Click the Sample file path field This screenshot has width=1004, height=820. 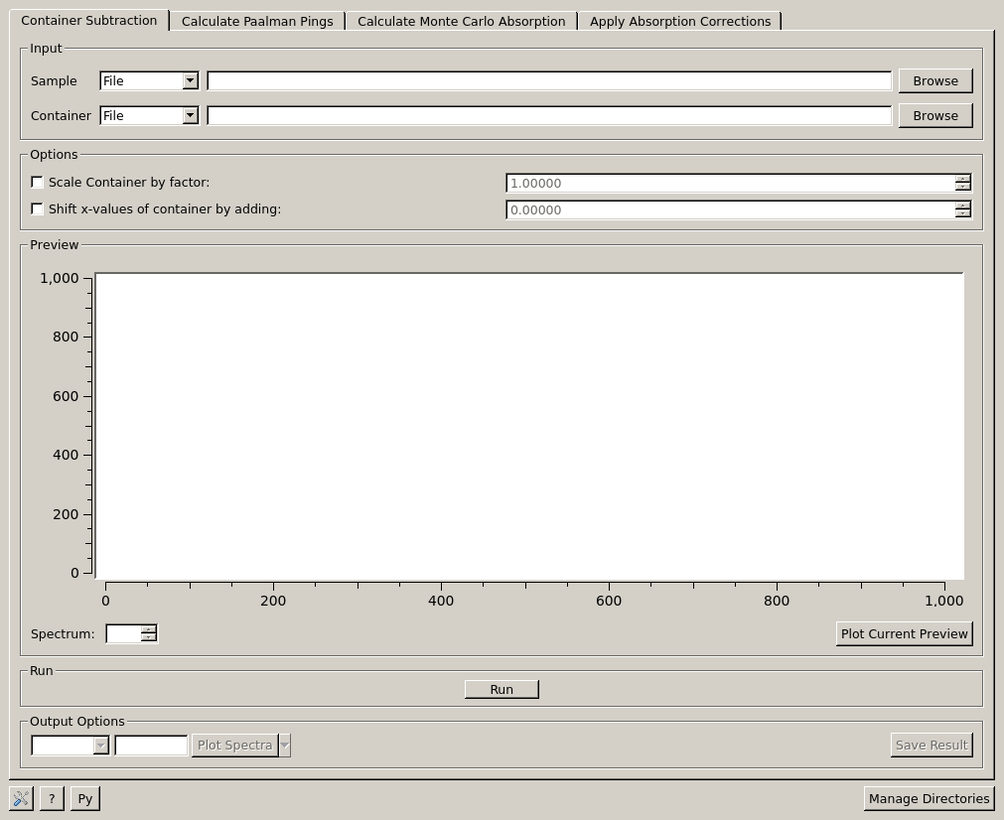click(548, 81)
